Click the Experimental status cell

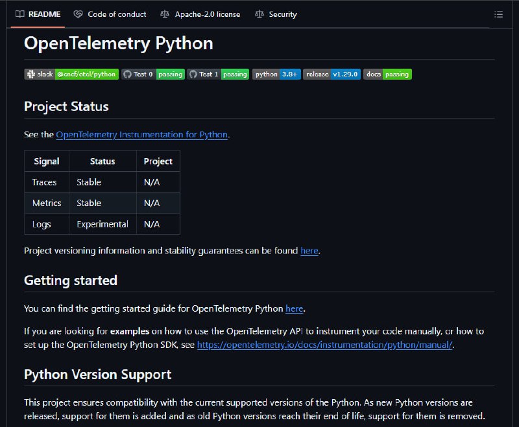coord(103,224)
